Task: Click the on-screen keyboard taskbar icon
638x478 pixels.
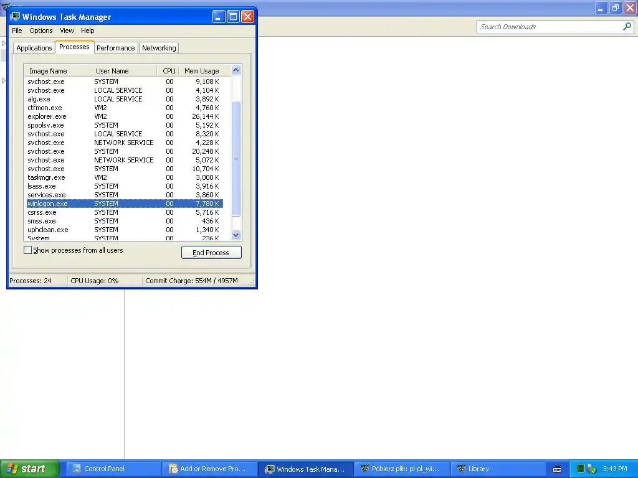Action: pyautogui.click(x=557, y=469)
